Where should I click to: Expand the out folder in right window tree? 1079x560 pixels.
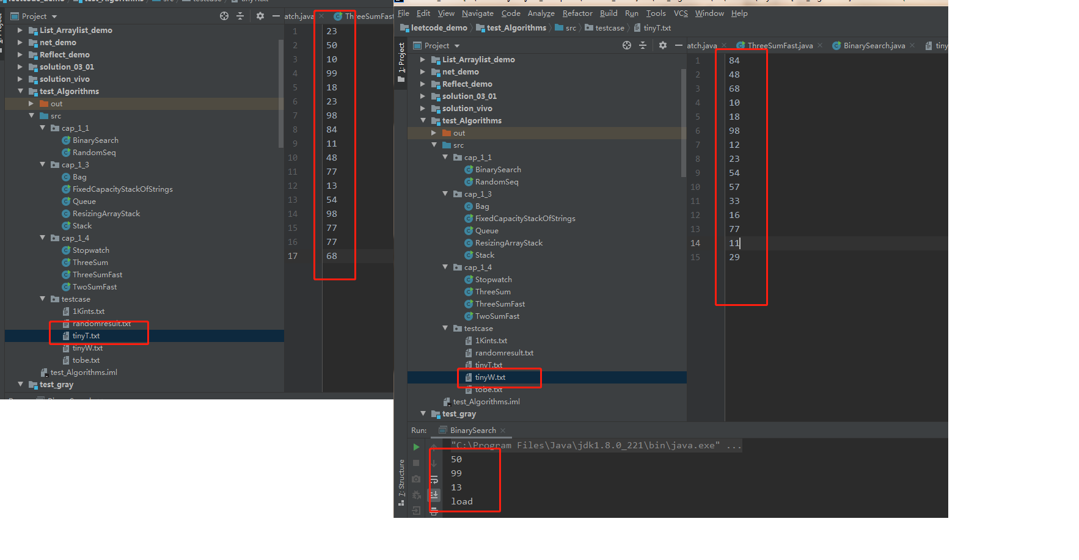(434, 133)
